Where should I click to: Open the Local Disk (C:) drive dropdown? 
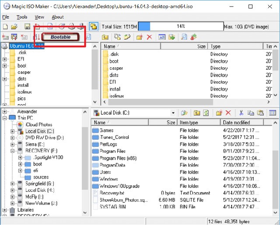coord(173,113)
